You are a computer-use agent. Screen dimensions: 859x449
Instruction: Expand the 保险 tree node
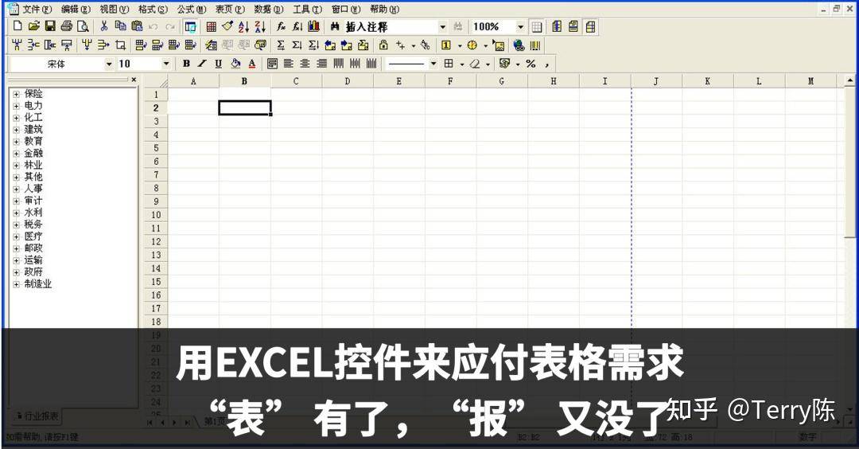tap(17, 94)
